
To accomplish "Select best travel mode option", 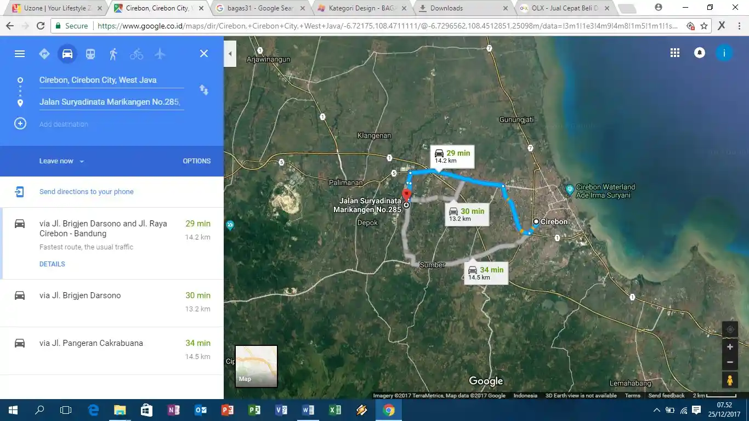I will coord(44,54).
